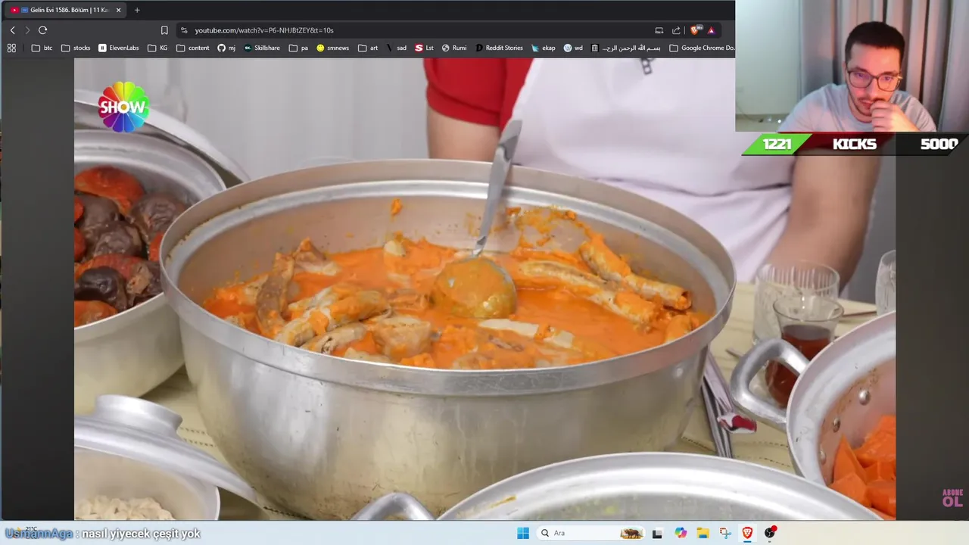
Task: Open the Brave Rewards triangle icon
Action: coord(711,30)
